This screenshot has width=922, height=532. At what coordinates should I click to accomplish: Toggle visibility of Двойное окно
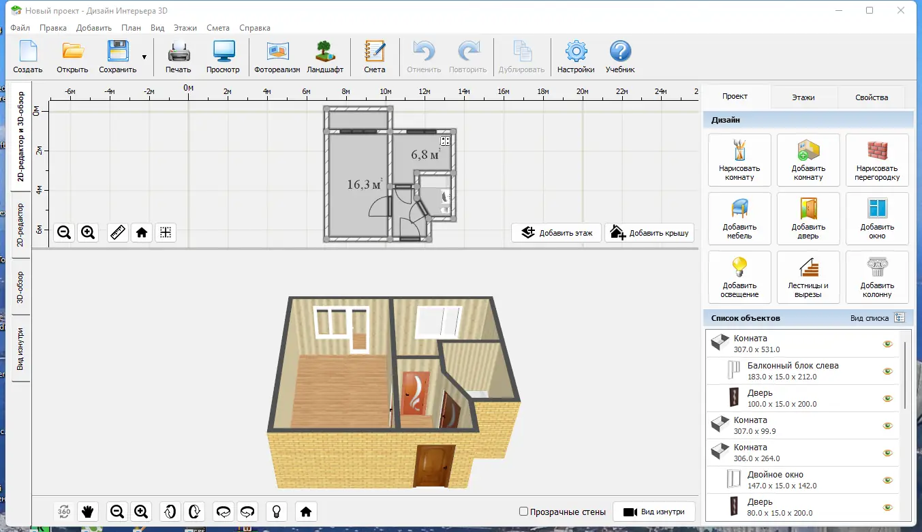tap(887, 480)
